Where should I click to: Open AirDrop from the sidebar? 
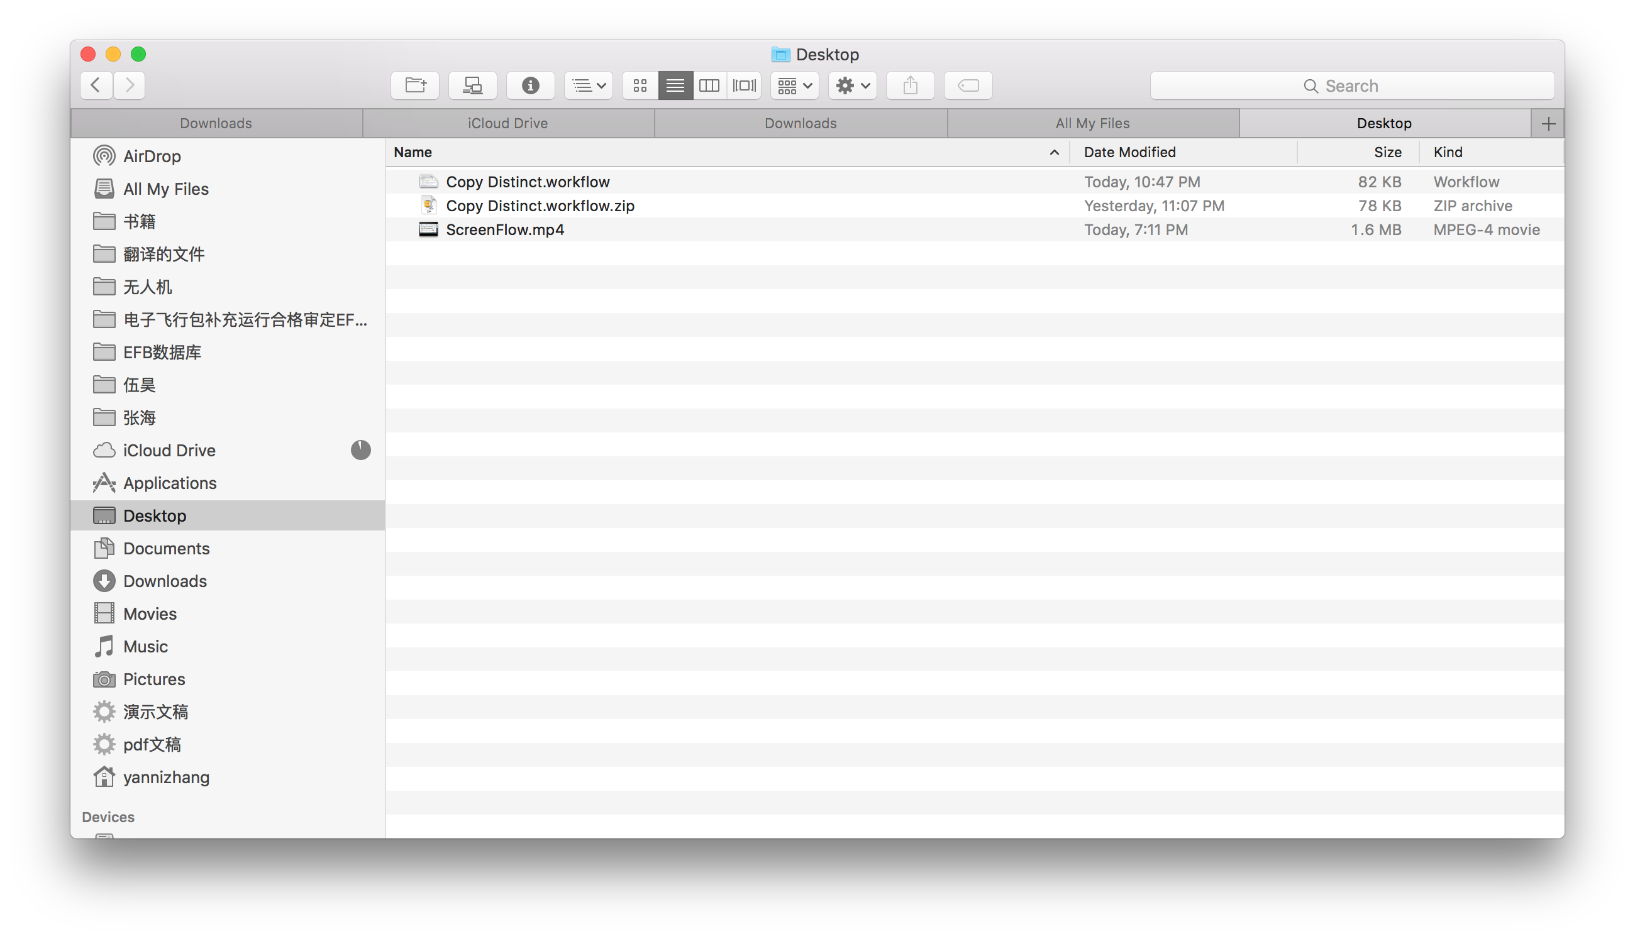152,156
